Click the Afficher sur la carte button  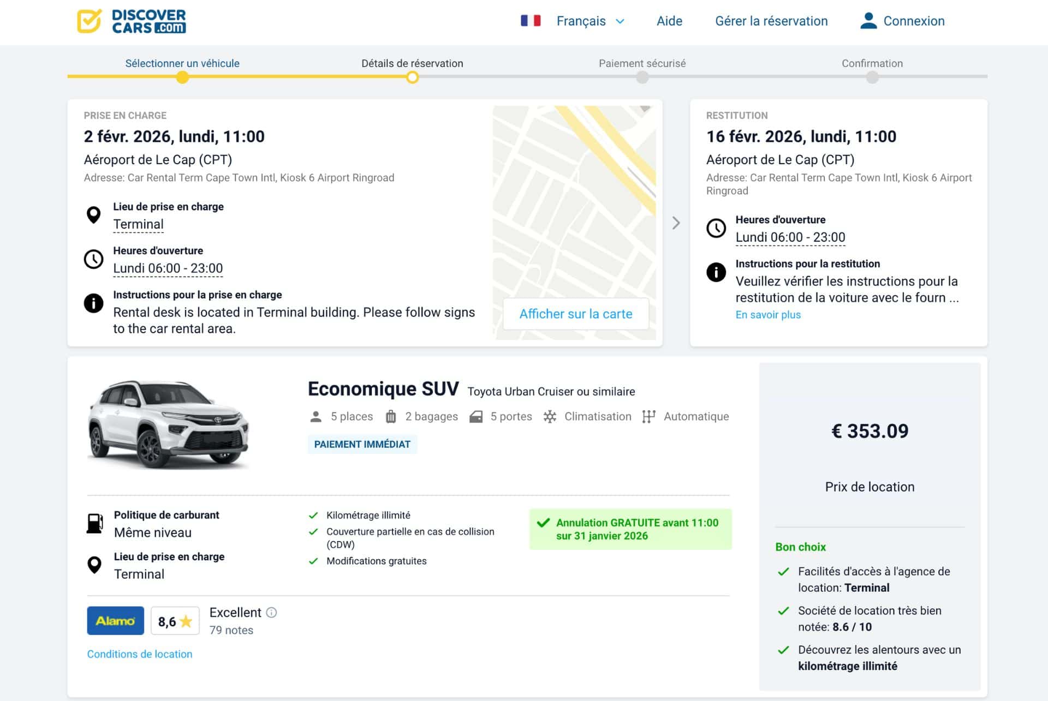point(576,314)
